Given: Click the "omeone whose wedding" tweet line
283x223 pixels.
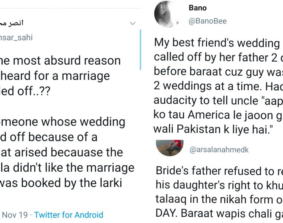Looking at the screenshot, I should pos(63,122).
